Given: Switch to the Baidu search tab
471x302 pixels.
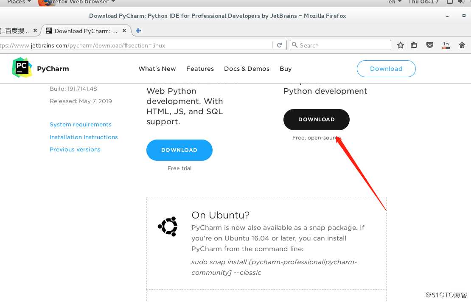Looking at the screenshot, I should point(18,31).
